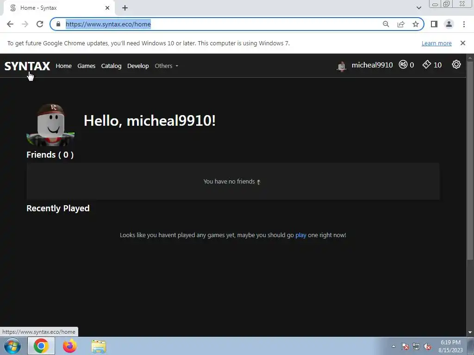Click the SYNTAX logo
Viewport: 474px width, 355px height.
[x=27, y=66]
